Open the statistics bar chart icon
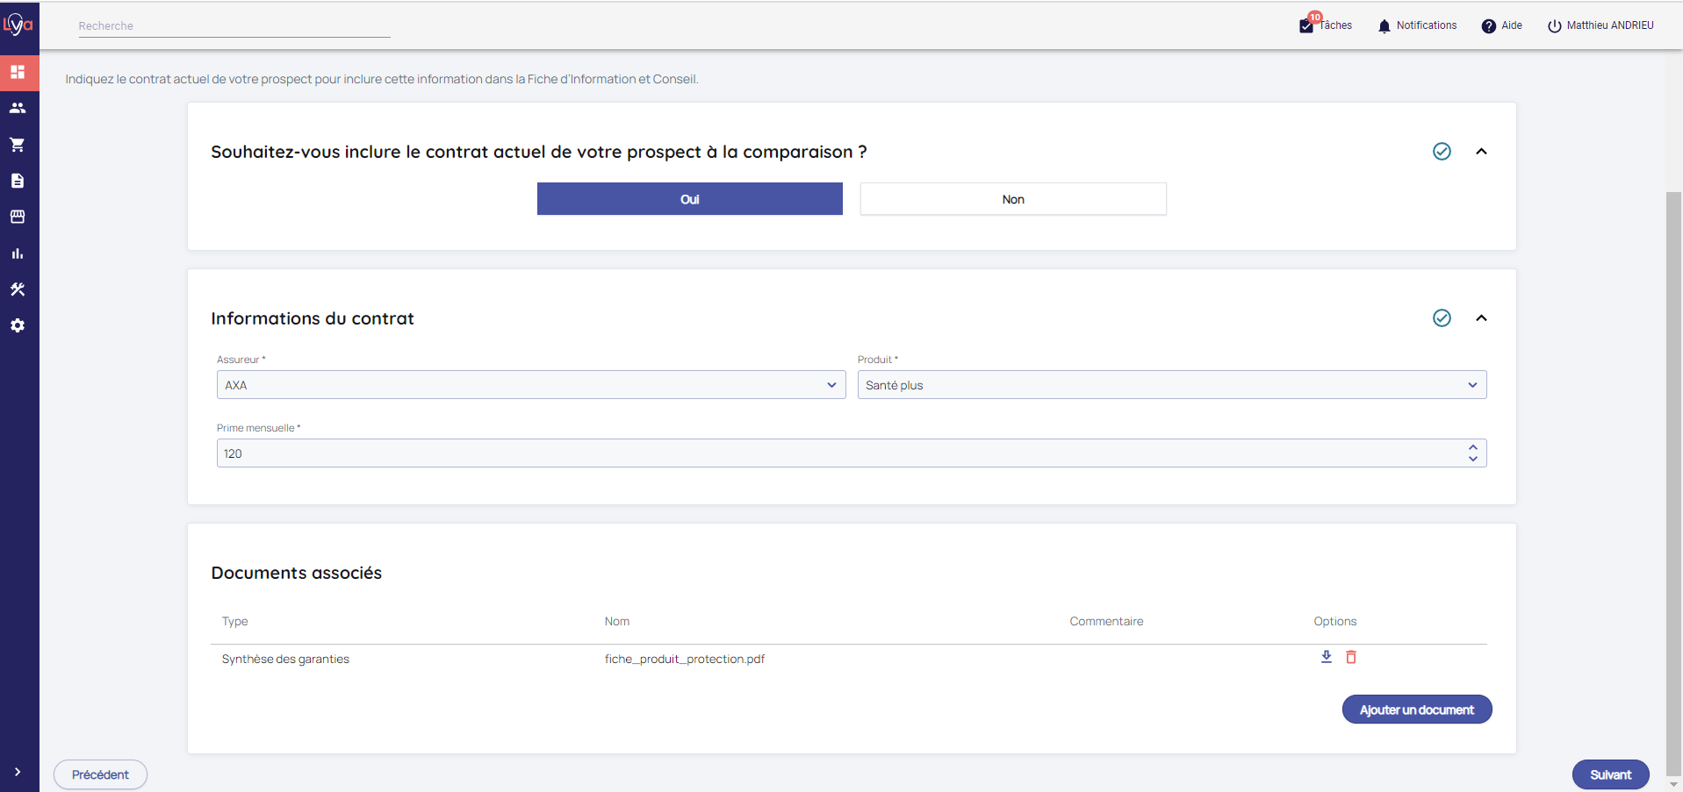 [x=18, y=253]
